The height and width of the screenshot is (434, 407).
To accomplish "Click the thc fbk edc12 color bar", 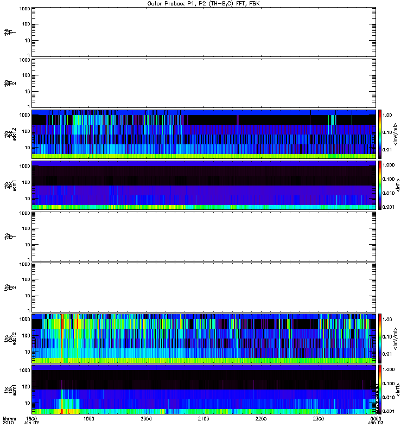I will click(x=379, y=338).
